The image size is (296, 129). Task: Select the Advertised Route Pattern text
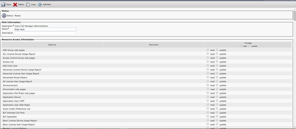[15, 78]
